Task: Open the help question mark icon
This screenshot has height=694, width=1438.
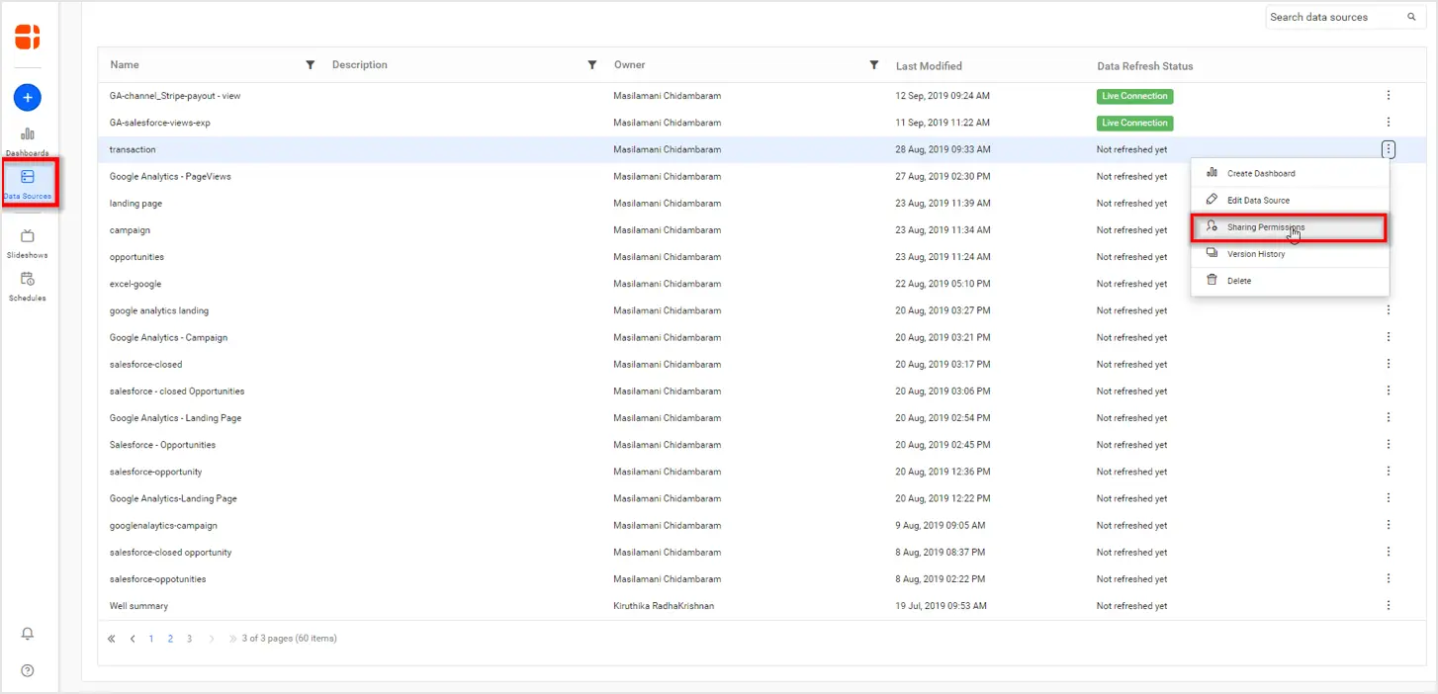Action: (28, 670)
